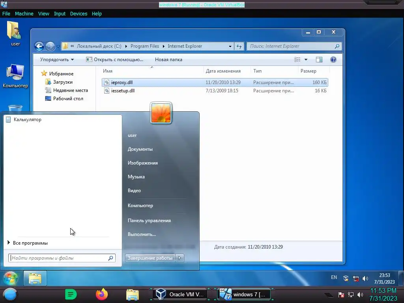Open Музыка from Start menu
Viewport: 404px width, 303px height.
click(136, 177)
